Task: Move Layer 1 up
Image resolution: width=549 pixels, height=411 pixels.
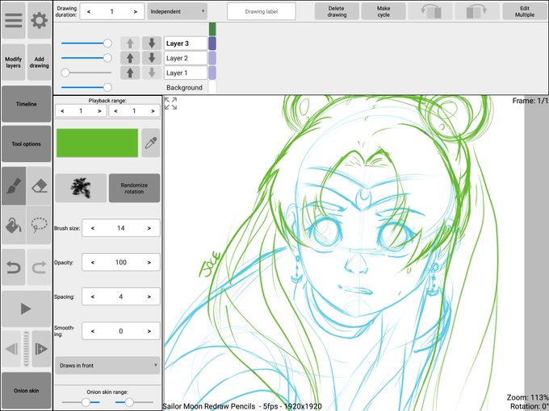Action: coord(130,73)
